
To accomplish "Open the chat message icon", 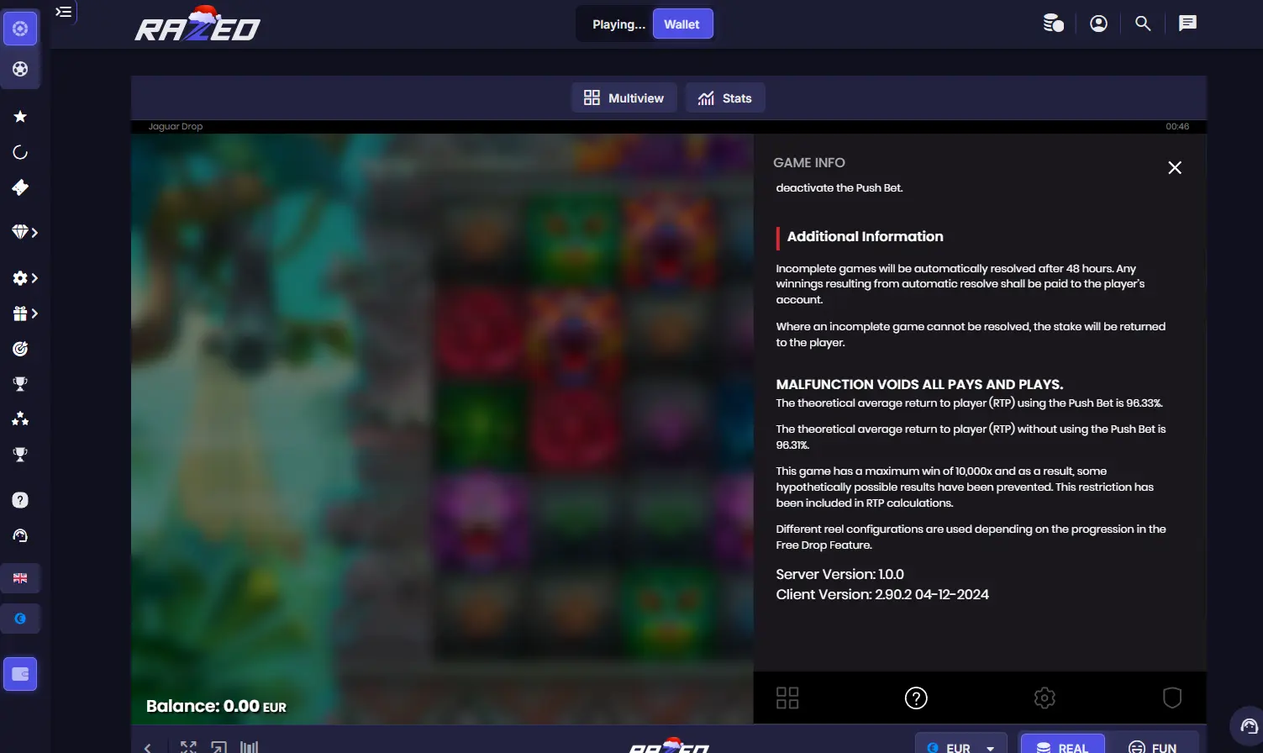I will [x=1187, y=24].
